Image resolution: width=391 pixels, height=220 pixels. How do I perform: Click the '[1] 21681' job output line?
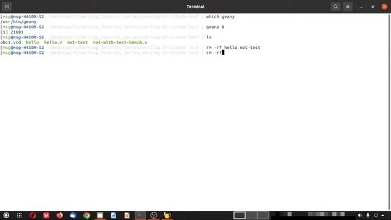click(x=12, y=32)
